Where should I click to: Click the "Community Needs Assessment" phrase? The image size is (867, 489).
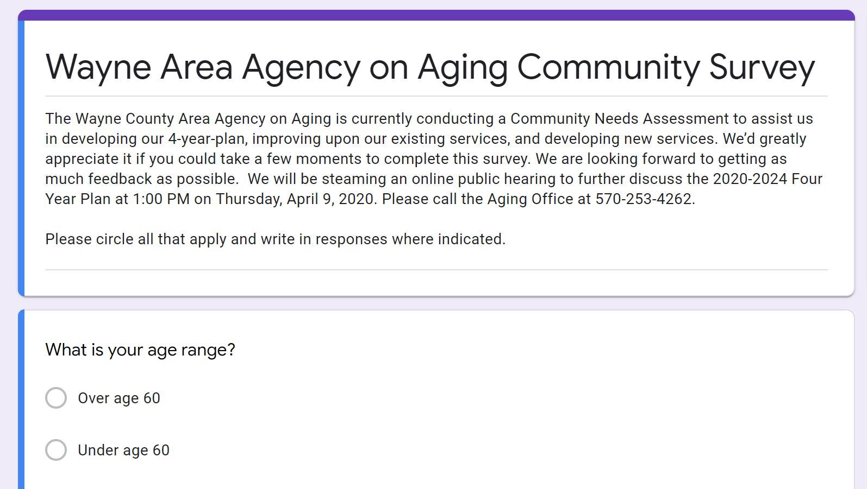click(x=602, y=118)
